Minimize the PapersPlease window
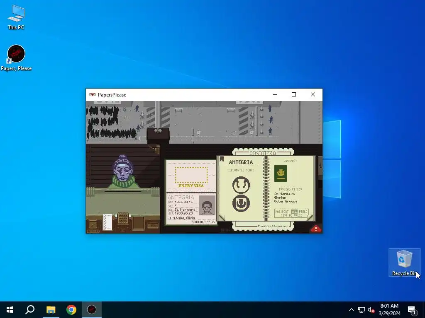Screen dimensions: 425x318 pos(275,95)
